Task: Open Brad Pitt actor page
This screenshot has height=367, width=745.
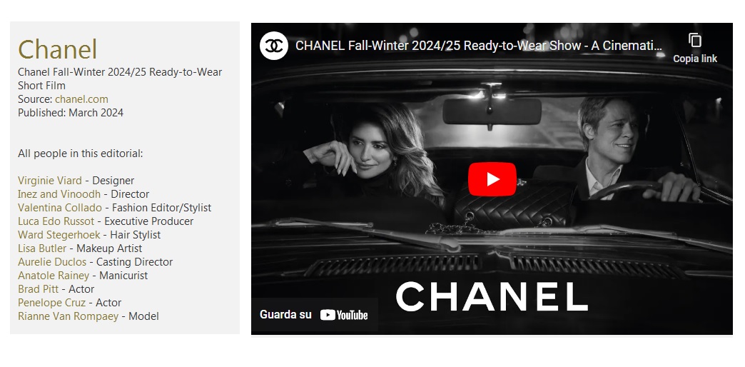Action: click(39, 289)
